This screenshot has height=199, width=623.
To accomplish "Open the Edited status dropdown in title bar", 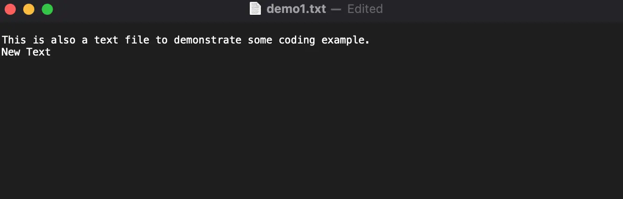I will (365, 9).
